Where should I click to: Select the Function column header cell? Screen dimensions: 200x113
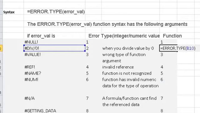pyautogui.click(x=172, y=36)
